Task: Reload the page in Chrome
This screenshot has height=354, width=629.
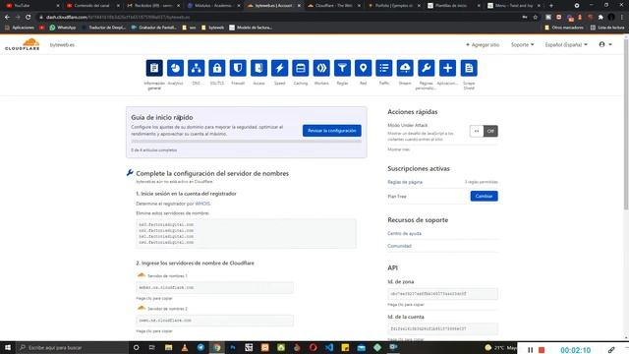Action: 29,18
